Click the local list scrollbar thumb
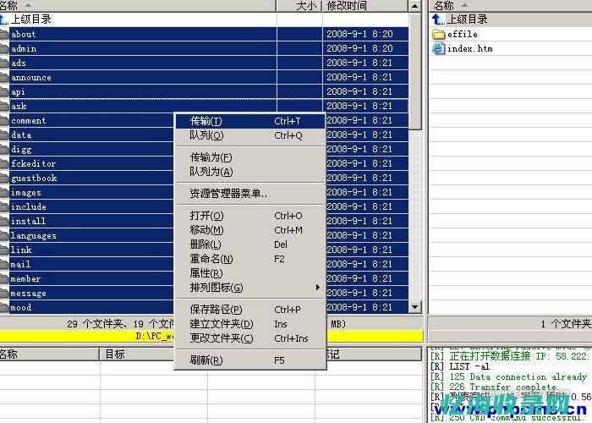Viewport: 592px width, 423px height. click(x=415, y=71)
